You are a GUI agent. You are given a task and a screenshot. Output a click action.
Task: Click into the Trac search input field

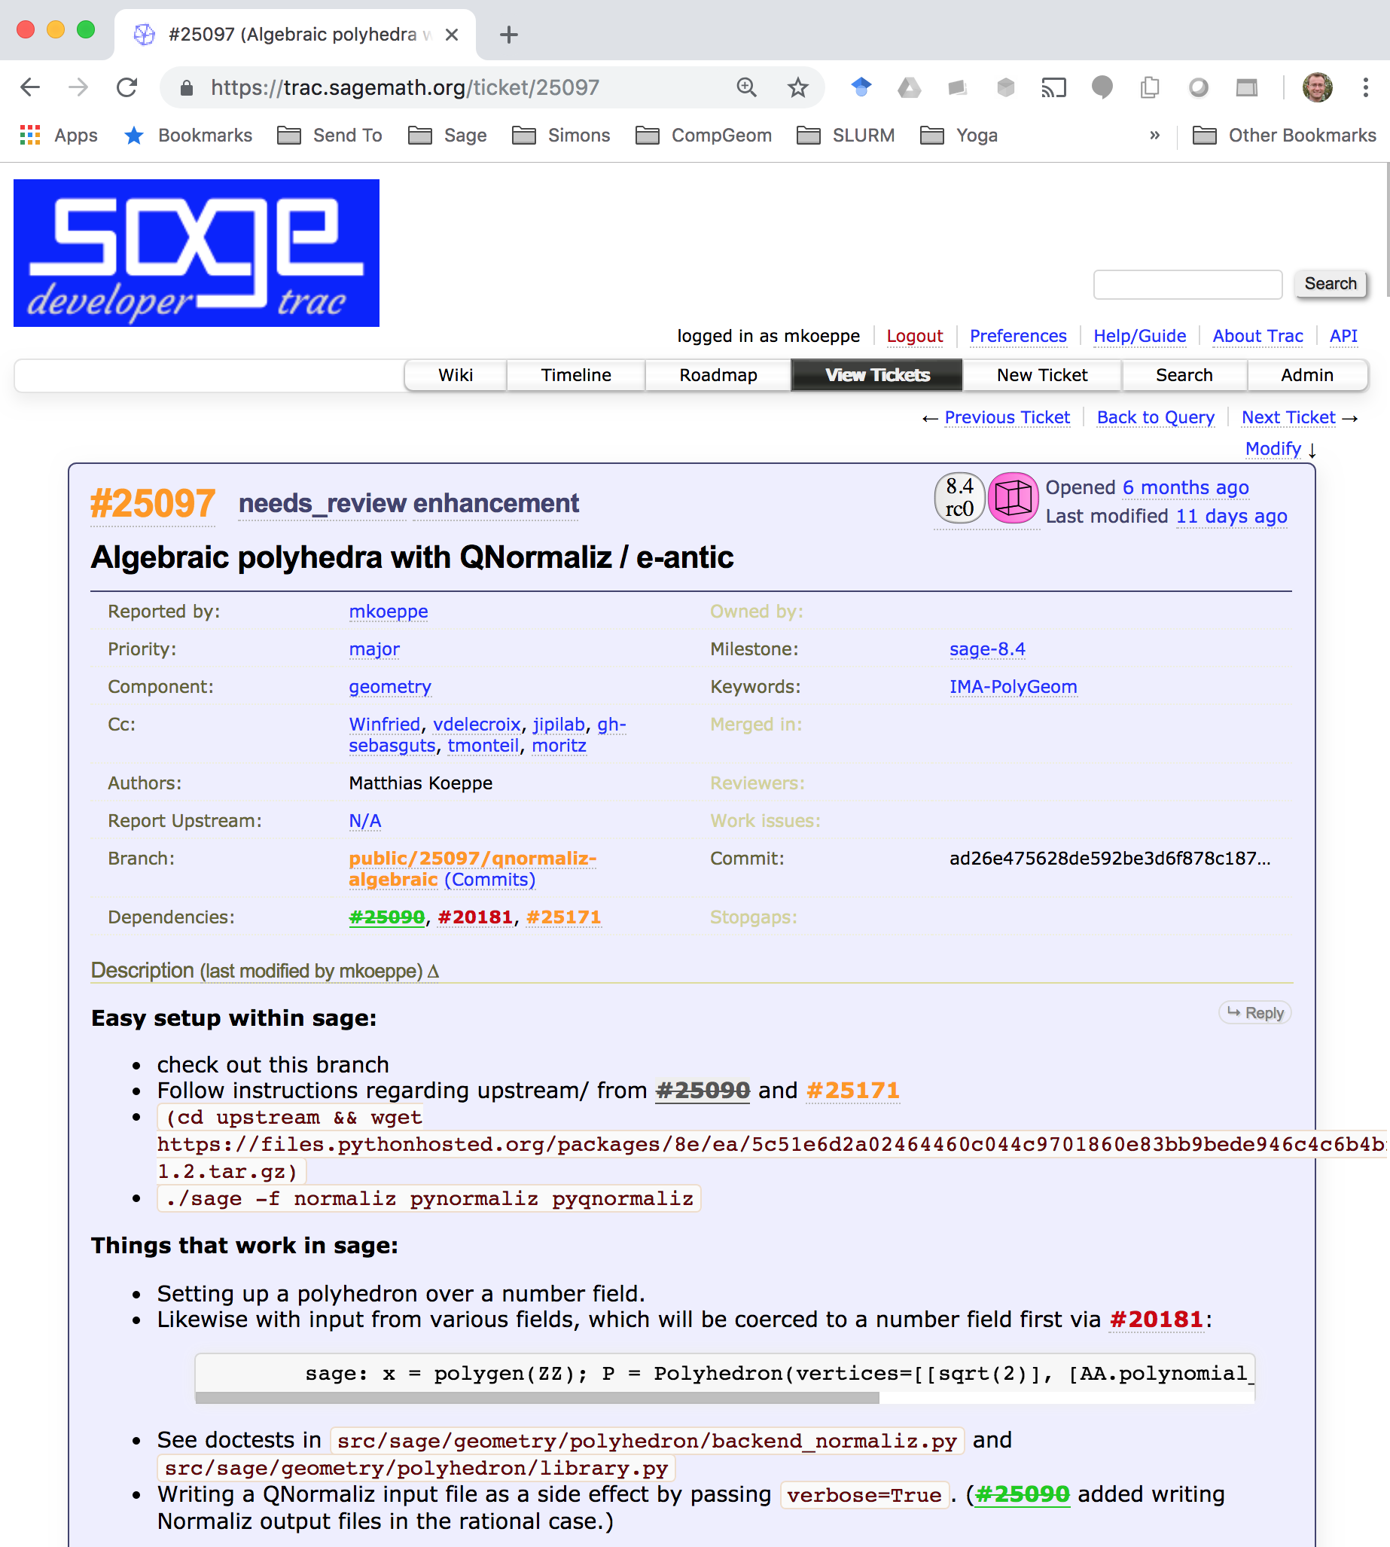[1187, 284]
